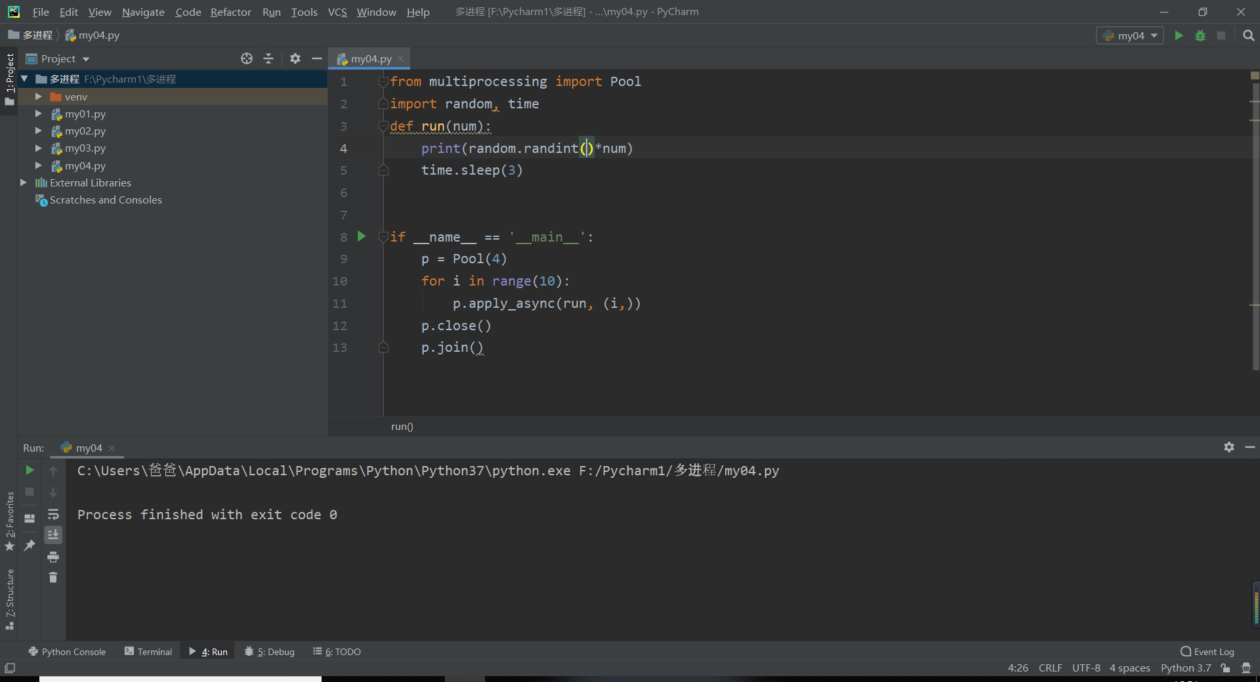Open the Refactor menu

[x=230, y=12]
